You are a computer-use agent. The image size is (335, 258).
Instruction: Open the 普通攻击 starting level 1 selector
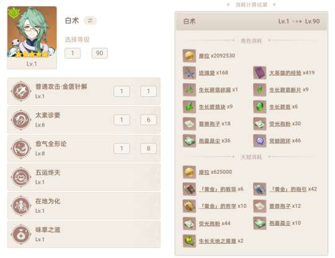point(122,91)
